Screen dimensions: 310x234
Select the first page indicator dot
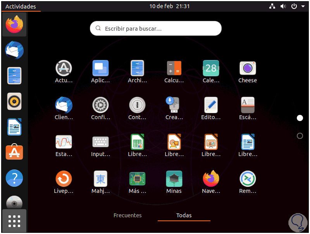(x=300, y=118)
